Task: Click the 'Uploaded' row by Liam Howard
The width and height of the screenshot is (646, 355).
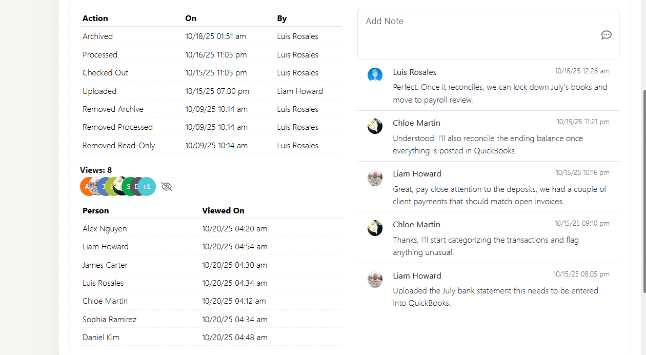Action: [x=99, y=91]
